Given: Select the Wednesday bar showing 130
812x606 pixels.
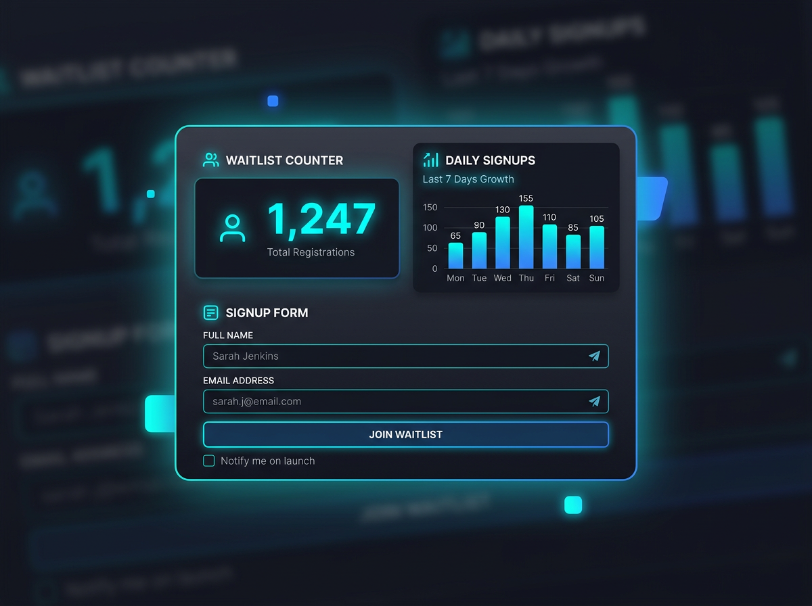Looking at the screenshot, I should pyautogui.click(x=503, y=243).
